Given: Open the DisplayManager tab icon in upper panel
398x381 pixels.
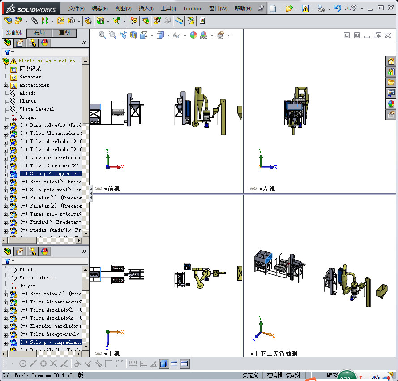Looking at the screenshot, I should click(45, 43).
